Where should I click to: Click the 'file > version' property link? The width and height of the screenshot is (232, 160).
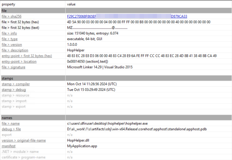12,44
